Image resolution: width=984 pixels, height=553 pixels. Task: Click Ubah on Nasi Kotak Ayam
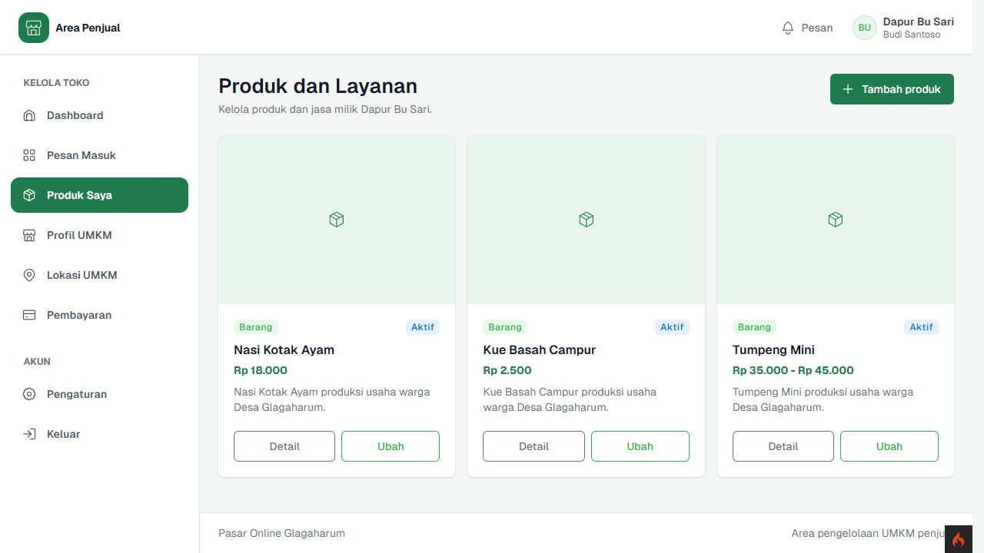point(391,446)
